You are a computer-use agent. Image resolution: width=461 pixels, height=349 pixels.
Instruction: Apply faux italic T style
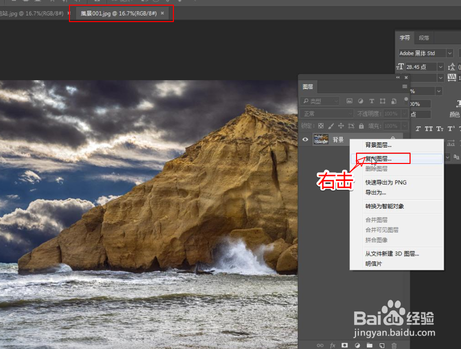coord(418,128)
